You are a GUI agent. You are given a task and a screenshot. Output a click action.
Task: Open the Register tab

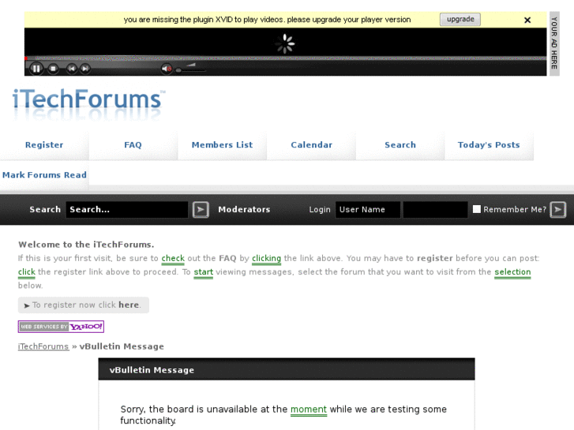pyautogui.click(x=44, y=145)
